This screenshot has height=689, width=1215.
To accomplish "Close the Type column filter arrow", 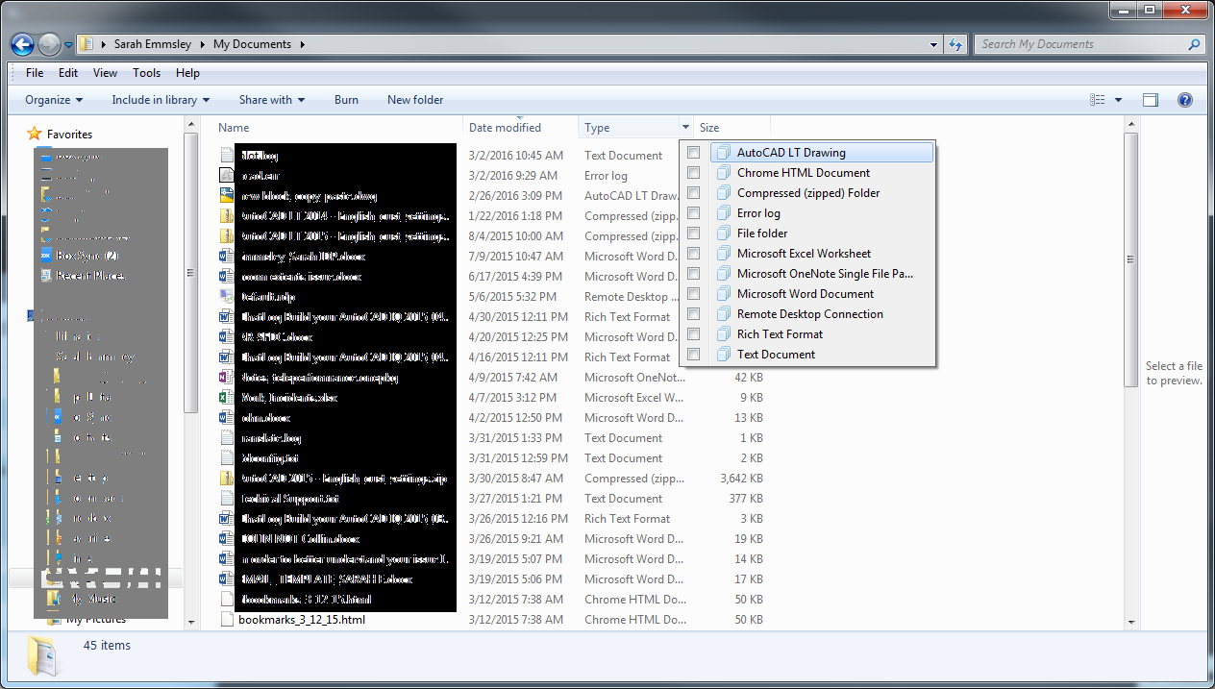I will (x=685, y=128).
